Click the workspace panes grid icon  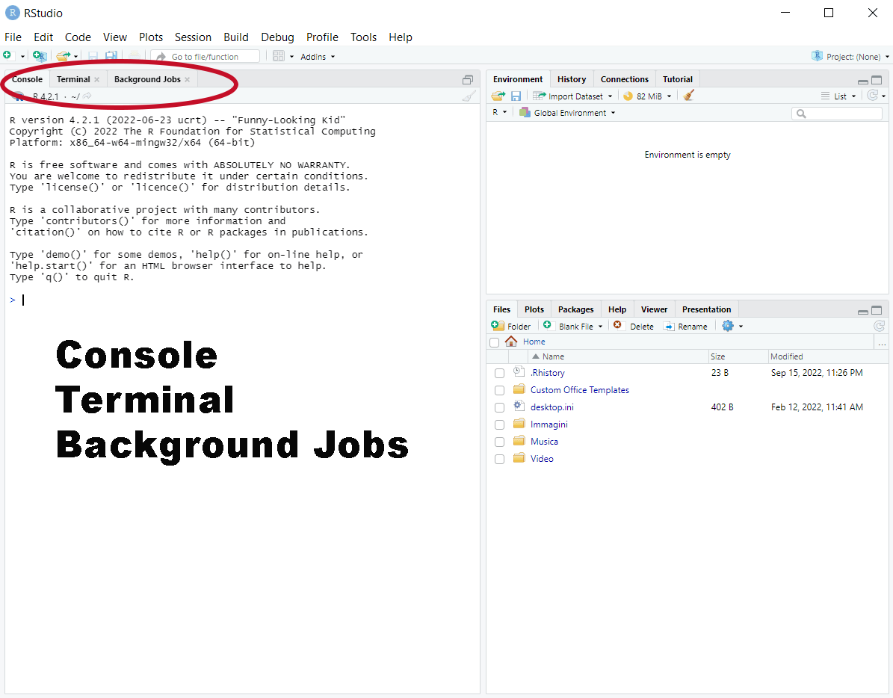[x=279, y=56]
